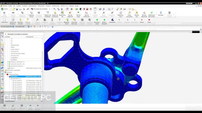This screenshot has height=113, width=202.
Task: Toggle 3d_mesh(3) checkbox
Action: 13,85
